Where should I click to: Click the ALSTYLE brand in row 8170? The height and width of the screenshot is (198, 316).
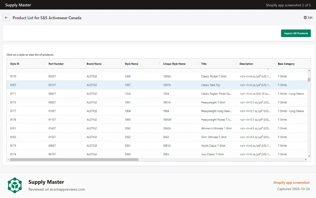coord(92,76)
